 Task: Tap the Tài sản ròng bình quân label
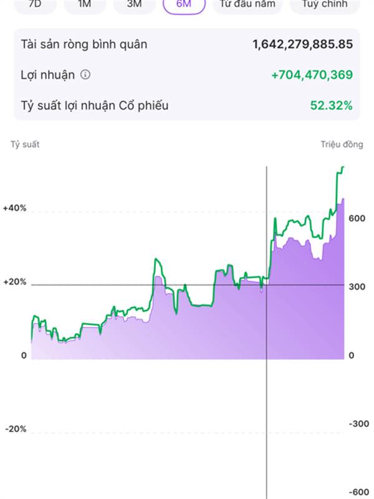(84, 44)
